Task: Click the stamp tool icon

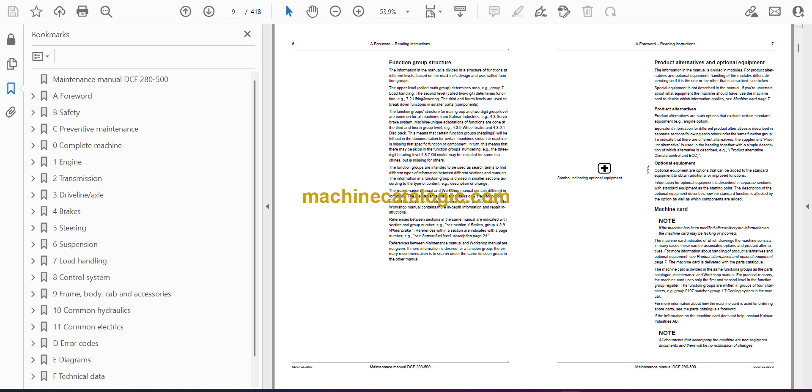Action: pyautogui.click(x=564, y=11)
